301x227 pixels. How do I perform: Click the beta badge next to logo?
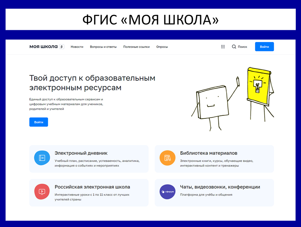click(x=62, y=47)
